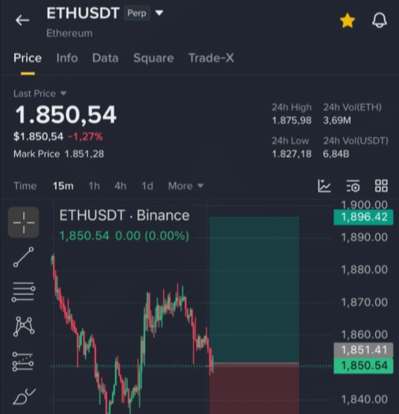399x414 pixels.
Task: Open the Data tab
Action: 105,58
